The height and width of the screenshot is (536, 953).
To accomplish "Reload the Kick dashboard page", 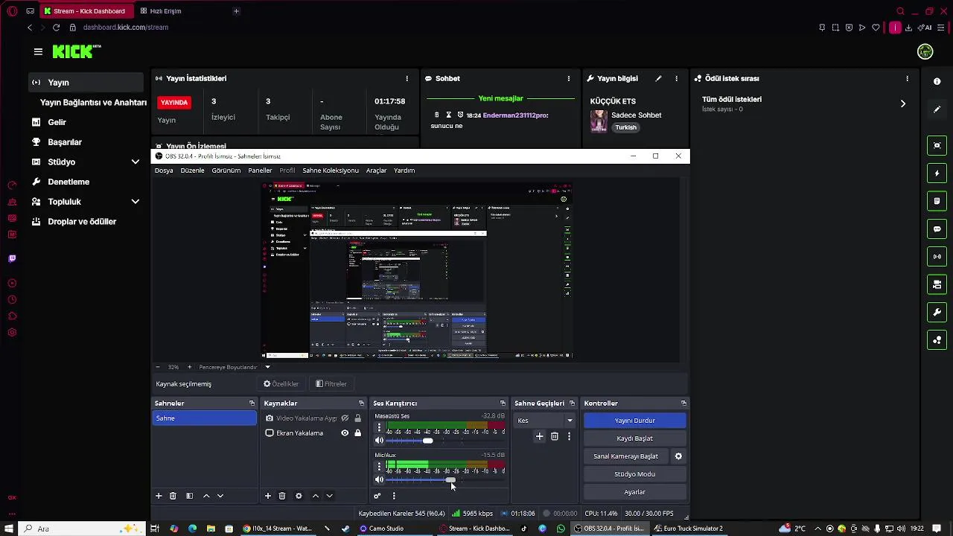I will point(56,28).
